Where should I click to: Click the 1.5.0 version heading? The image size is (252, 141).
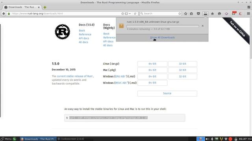coord(56,63)
